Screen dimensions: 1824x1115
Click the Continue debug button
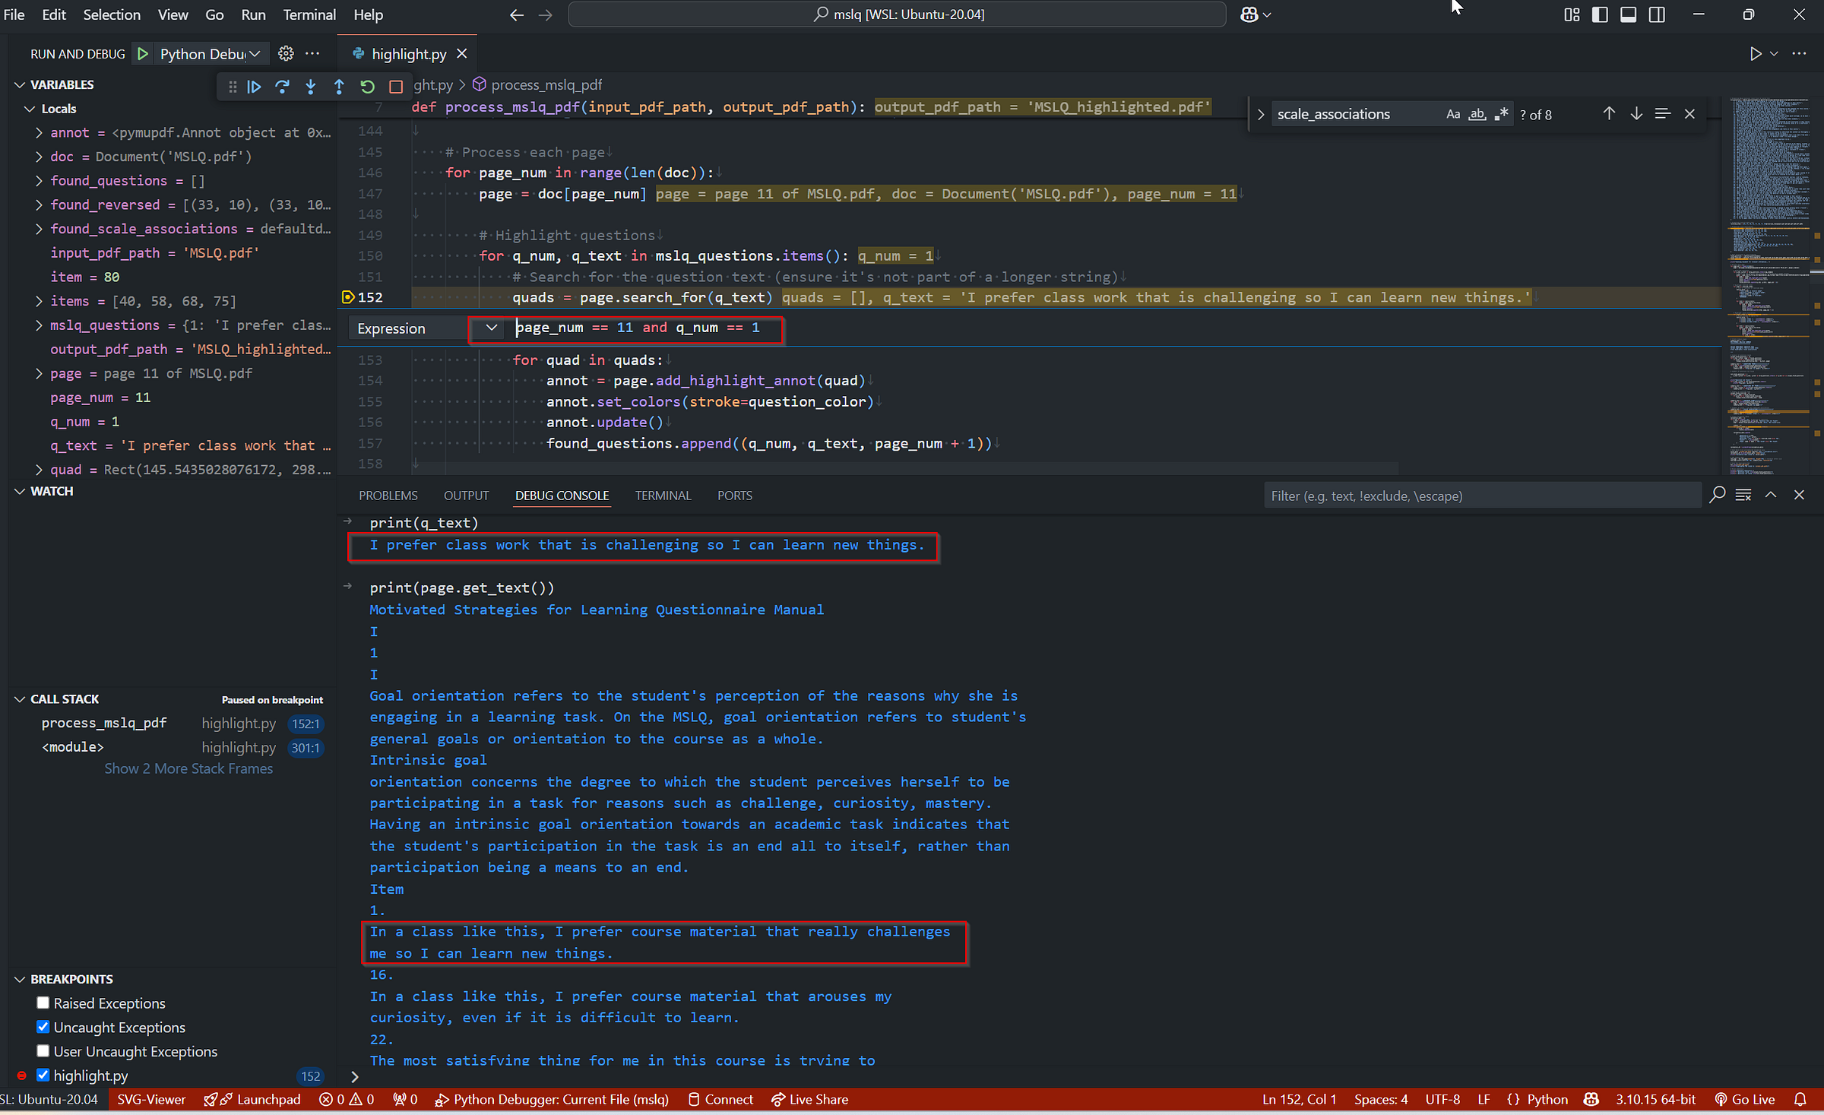(254, 87)
